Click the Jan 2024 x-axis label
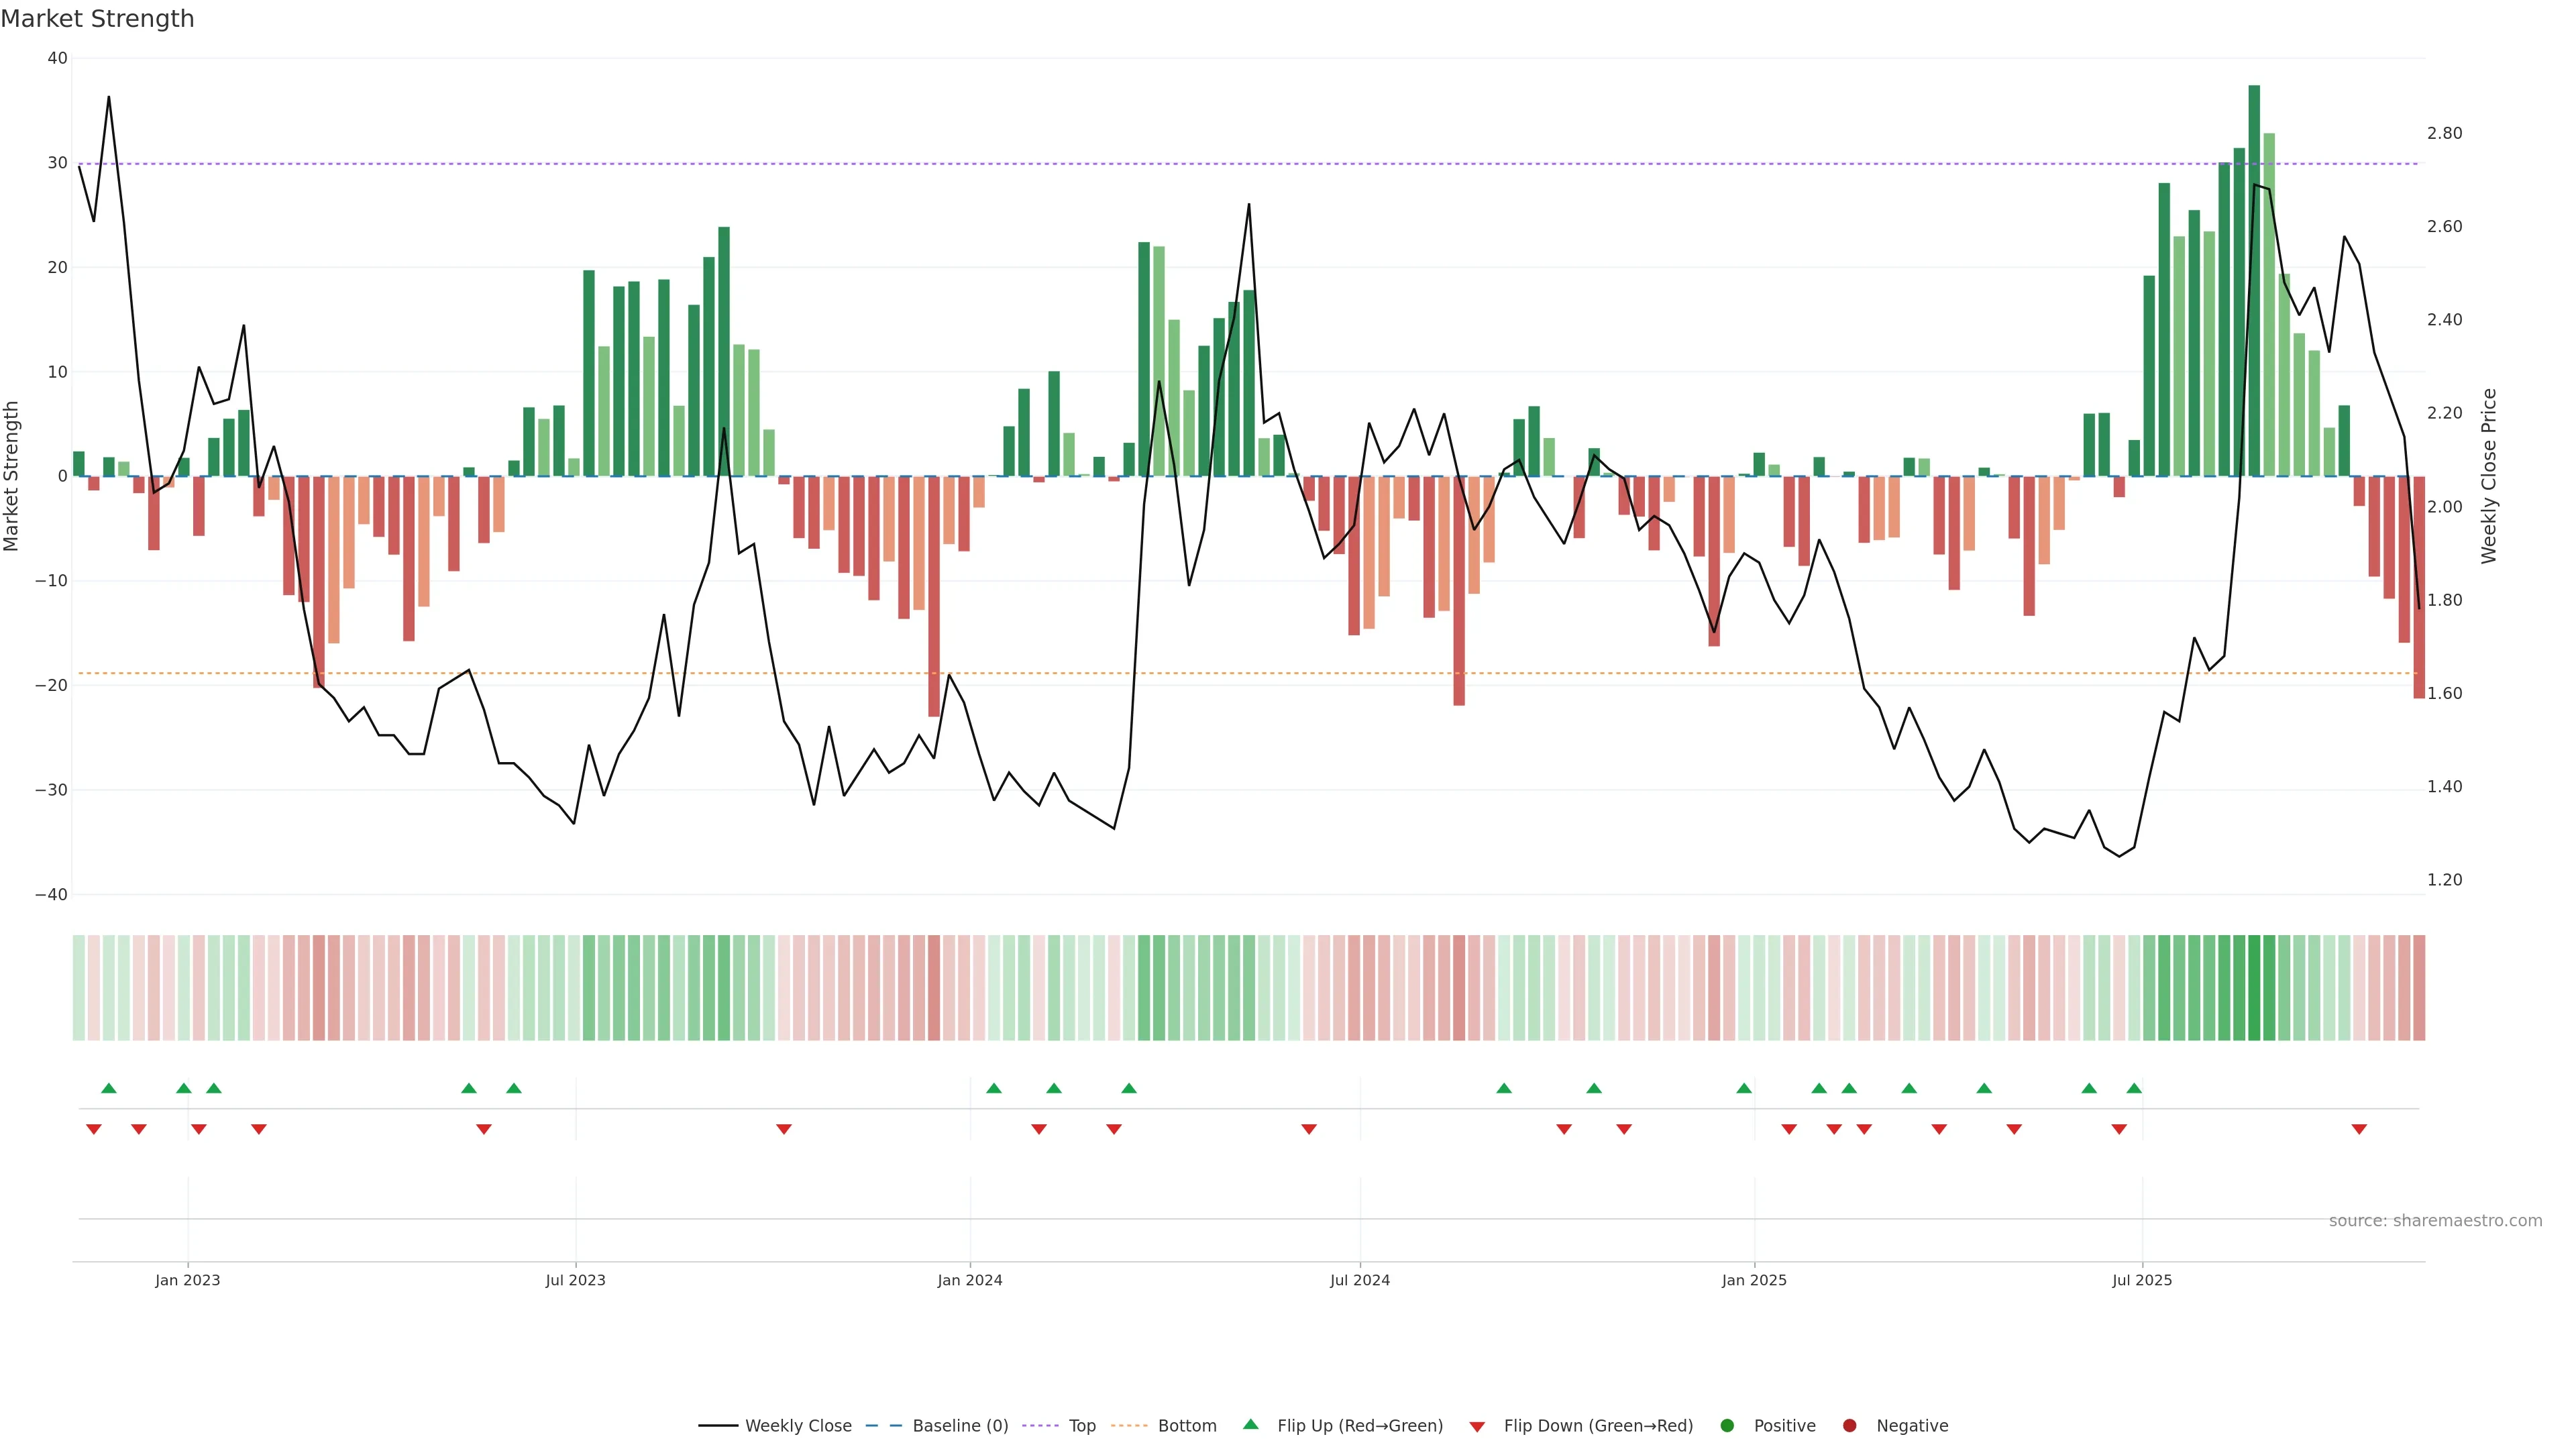This screenshot has width=2576, height=1449. point(969,1280)
